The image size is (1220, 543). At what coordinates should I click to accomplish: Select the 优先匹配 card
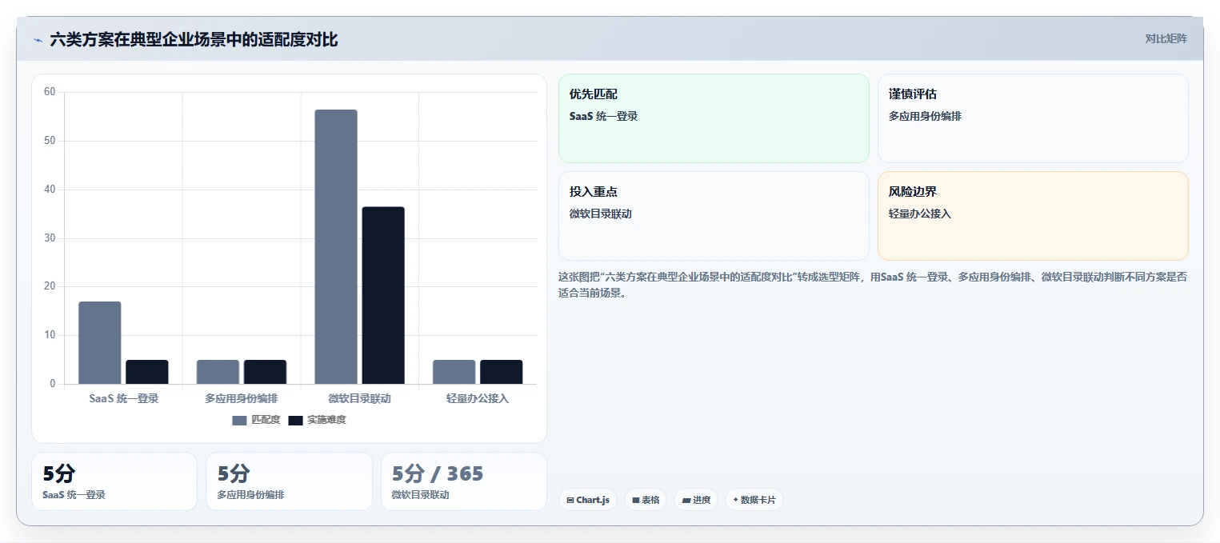[x=714, y=118]
